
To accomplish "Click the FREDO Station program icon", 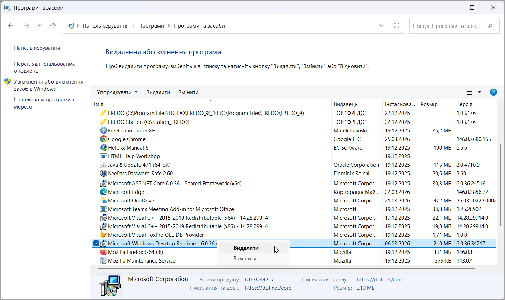I will [103, 122].
